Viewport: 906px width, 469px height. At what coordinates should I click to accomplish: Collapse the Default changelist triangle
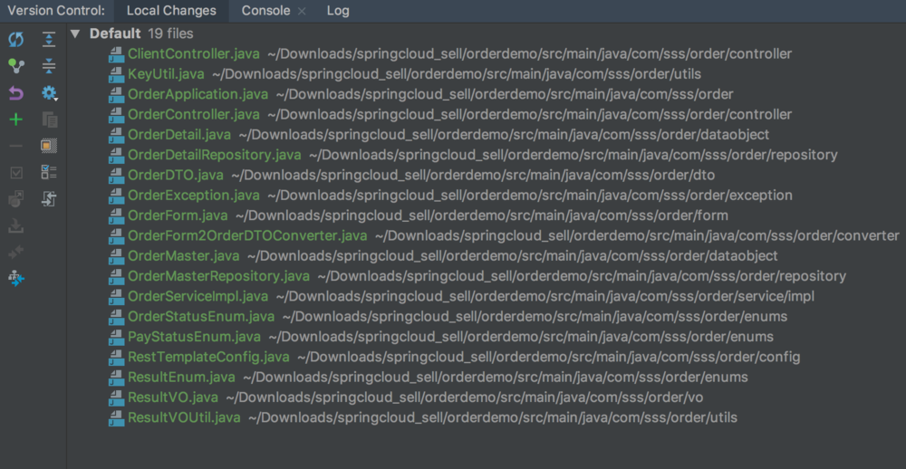point(74,33)
